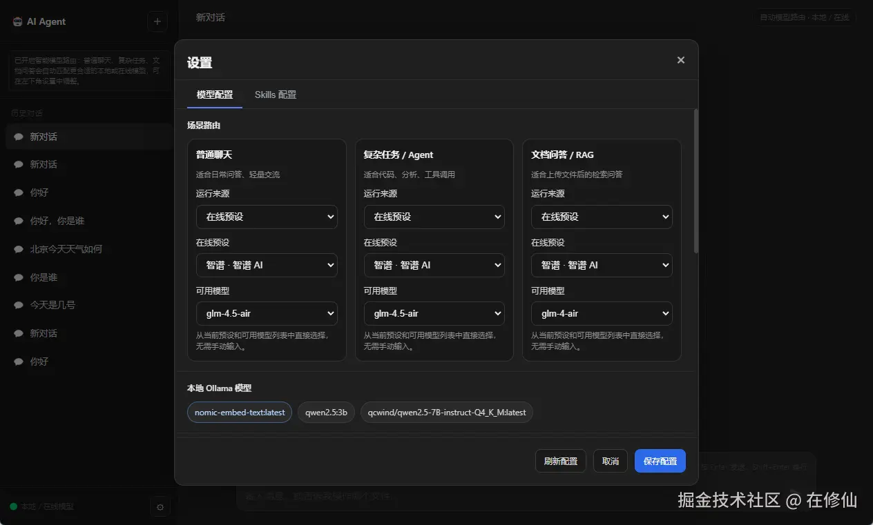Click the 复杂任务 / Agent card title
873x525 pixels.
point(399,155)
